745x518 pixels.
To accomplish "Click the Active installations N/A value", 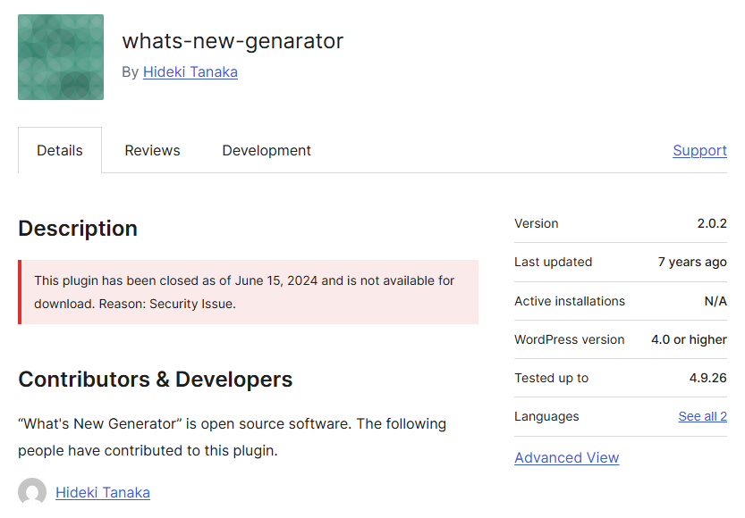I will coord(715,301).
